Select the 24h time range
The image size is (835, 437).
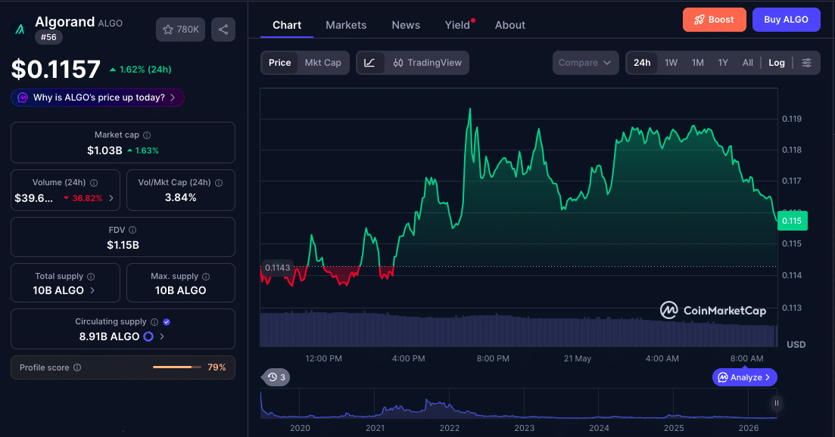point(642,63)
